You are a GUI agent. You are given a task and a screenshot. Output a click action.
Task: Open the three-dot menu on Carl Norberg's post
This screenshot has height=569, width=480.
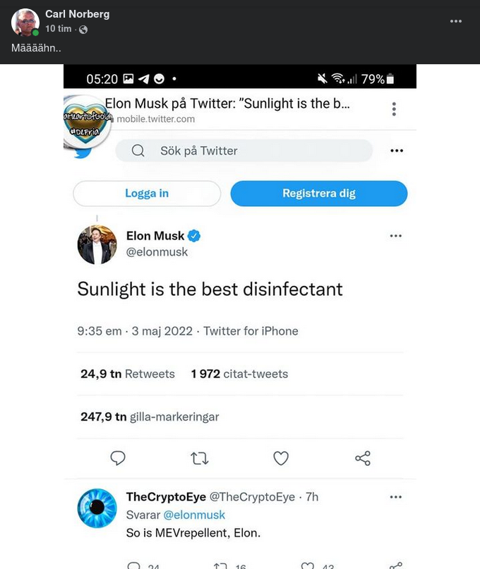click(x=456, y=21)
